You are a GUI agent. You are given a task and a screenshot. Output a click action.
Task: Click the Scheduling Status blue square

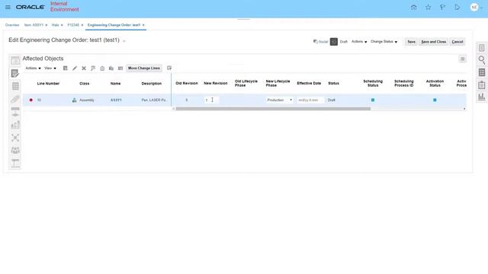point(373,100)
